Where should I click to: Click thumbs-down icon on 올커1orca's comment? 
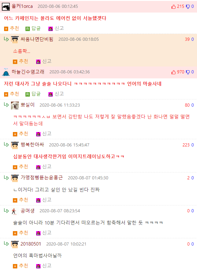(188, 7)
